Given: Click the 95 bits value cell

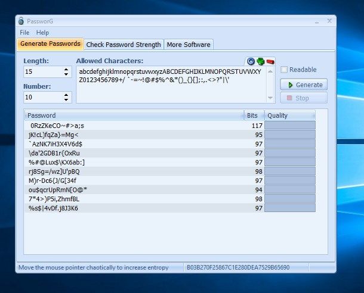Looking at the screenshot, I should (x=254, y=135).
